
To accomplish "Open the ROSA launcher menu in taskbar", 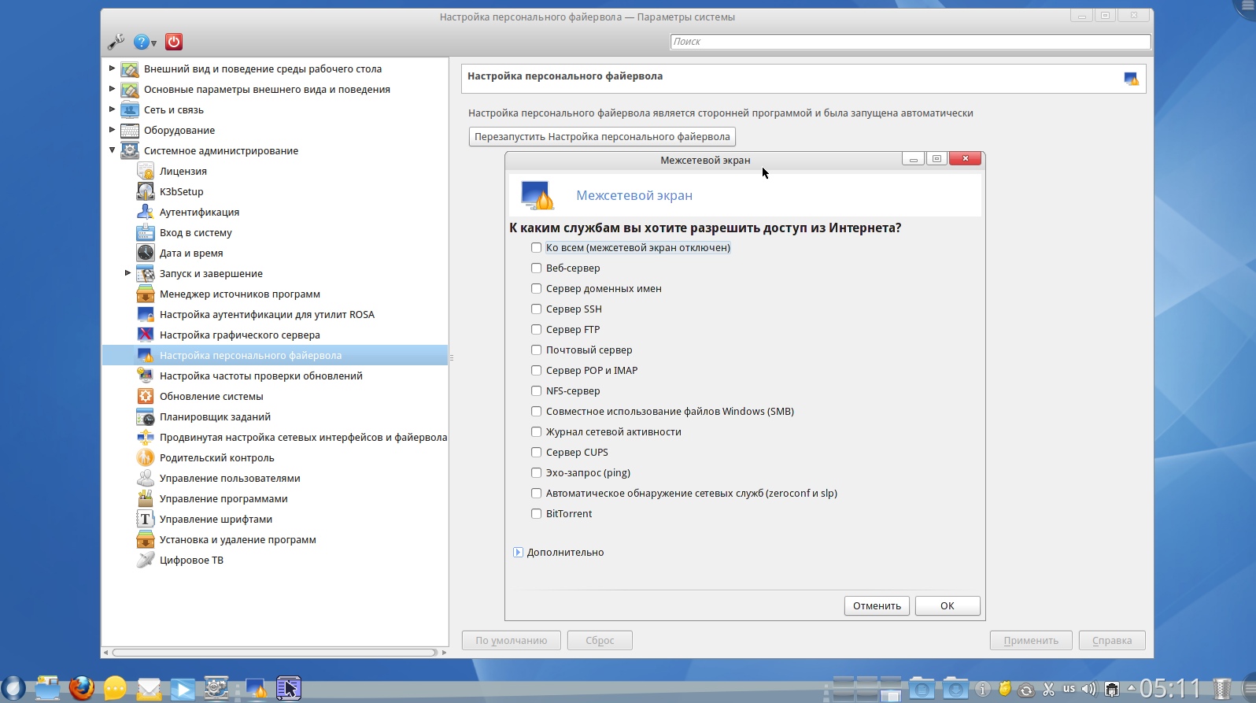I will point(13,688).
